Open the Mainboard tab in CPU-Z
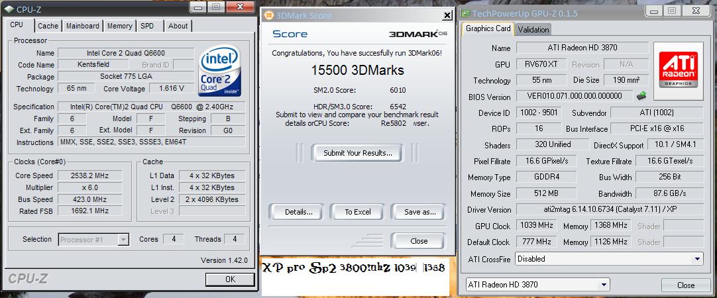 [82, 26]
